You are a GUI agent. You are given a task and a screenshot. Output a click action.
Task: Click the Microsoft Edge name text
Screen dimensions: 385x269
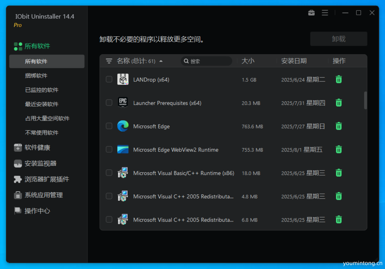pyautogui.click(x=151, y=126)
